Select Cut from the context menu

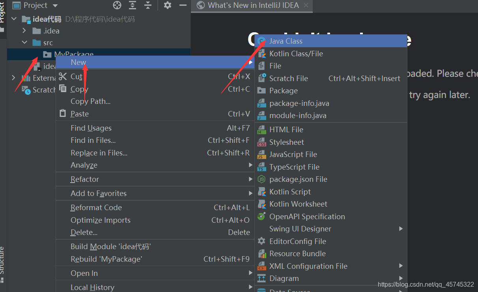[x=155, y=76]
